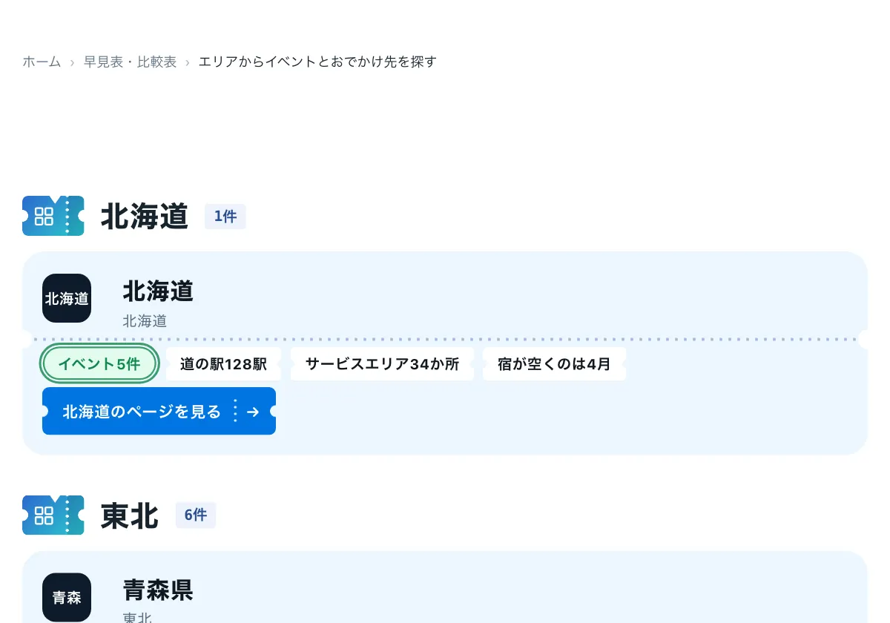The width and height of the screenshot is (890, 623).
Task: Open 早見表・比較表 breadcrumb link
Action: coord(130,62)
